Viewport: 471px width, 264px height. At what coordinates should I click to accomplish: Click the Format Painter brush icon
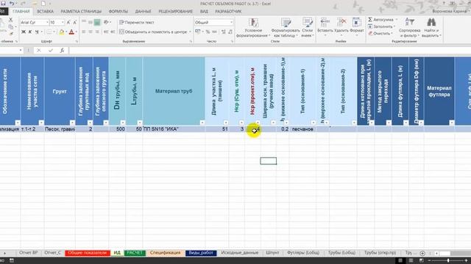[x=10, y=34]
